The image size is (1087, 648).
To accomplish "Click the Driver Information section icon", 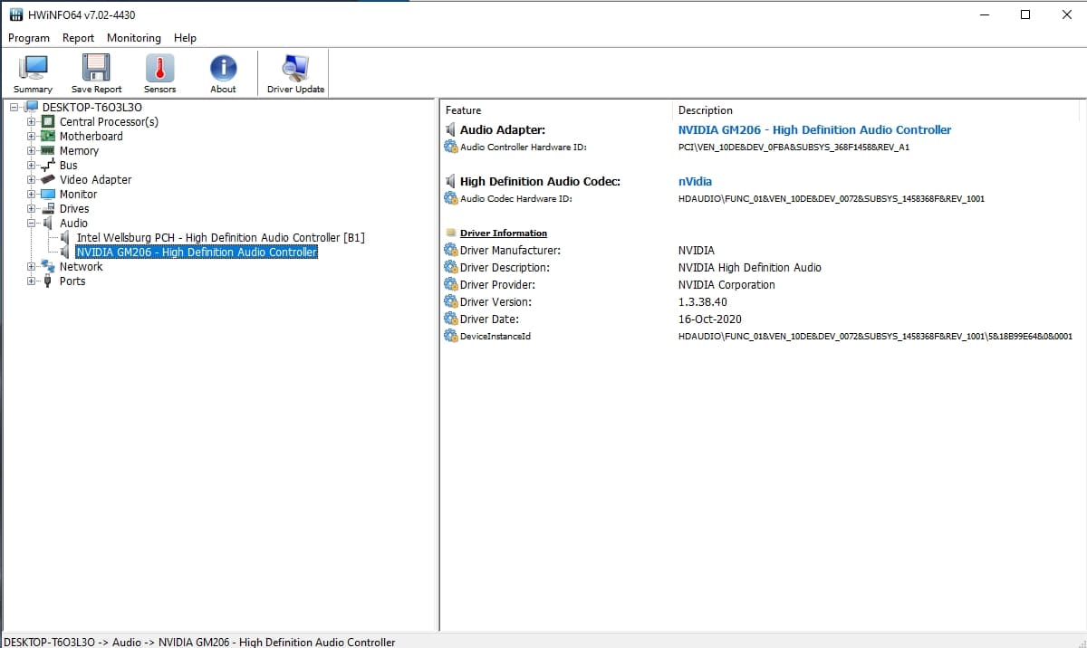I will (x=451, y=233).
